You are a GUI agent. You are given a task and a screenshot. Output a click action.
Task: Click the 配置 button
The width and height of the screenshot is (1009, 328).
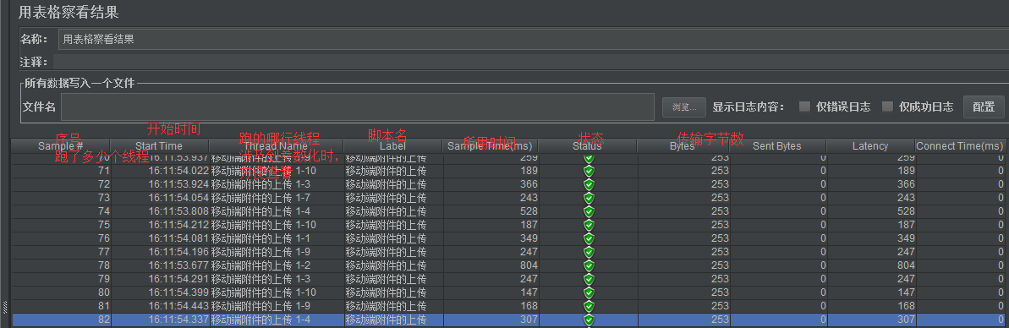click(984, 107)
